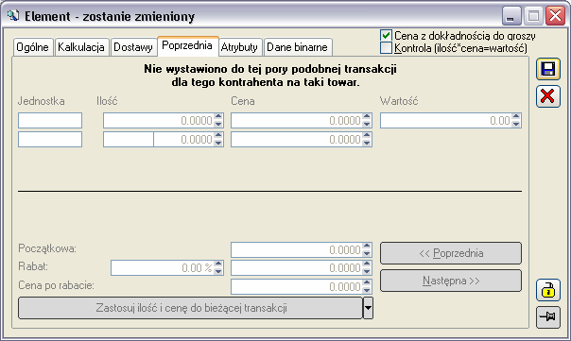The image size is (571, 341).
Task: Increase Początkowa value with up arrow
Action: coord(367,247)
